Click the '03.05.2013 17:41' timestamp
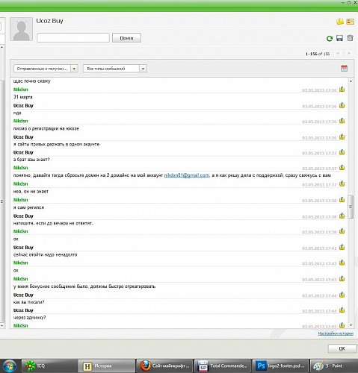358x373 pixels. [x=319, y=248]
